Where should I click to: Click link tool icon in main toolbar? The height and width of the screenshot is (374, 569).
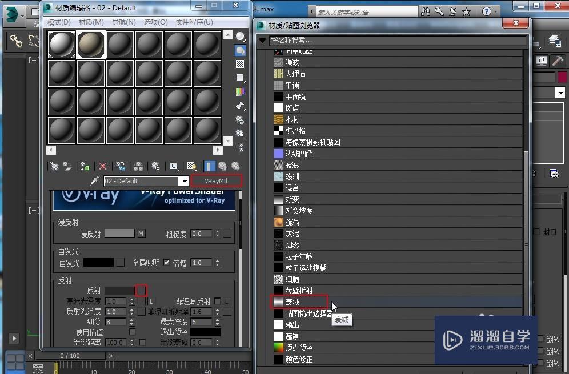[x=16, y=41]
